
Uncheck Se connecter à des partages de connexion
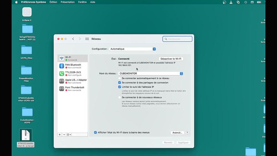click(x=120, y=83)
